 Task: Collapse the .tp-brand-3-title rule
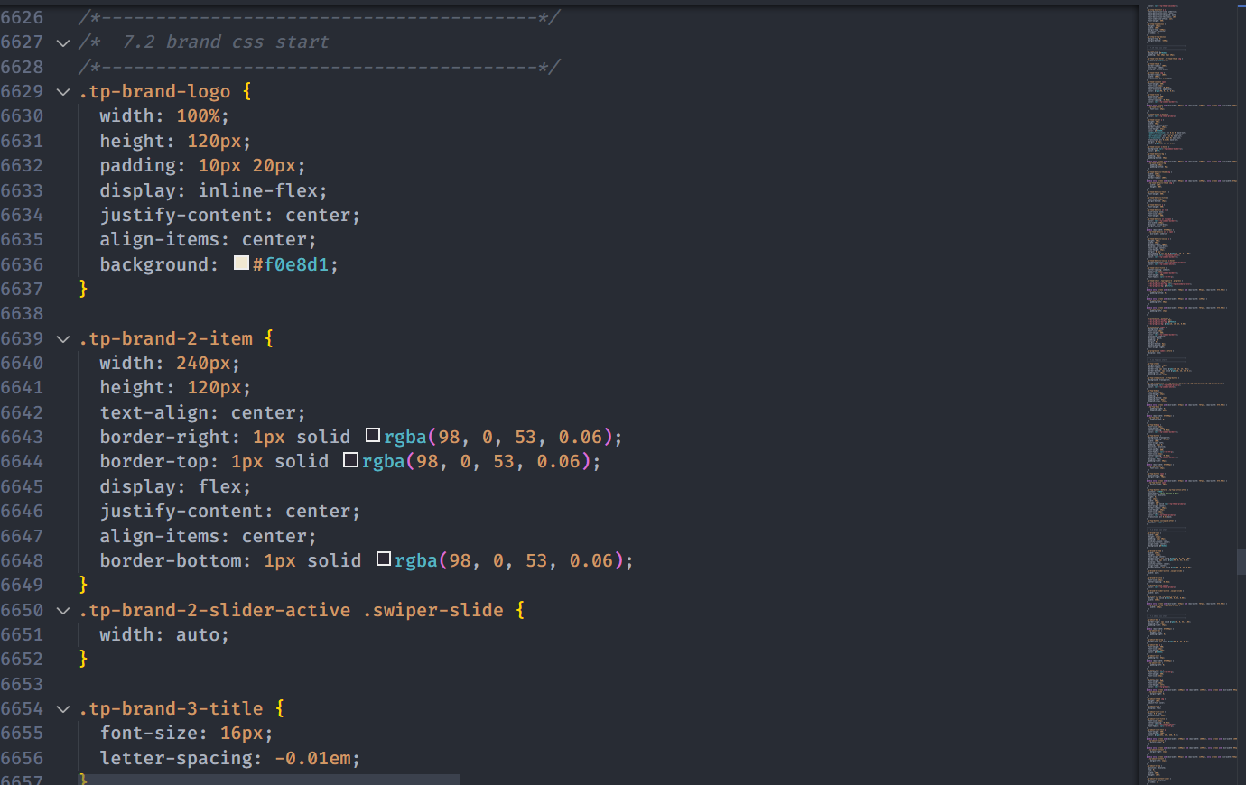63,709
